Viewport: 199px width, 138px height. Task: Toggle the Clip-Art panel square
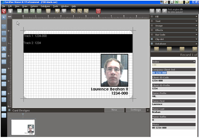152,39
